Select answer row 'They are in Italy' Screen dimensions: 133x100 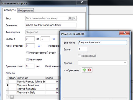click(32, 92)
